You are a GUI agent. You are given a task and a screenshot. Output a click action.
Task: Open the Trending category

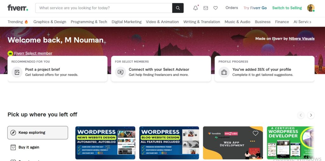(x=18, y=22)
